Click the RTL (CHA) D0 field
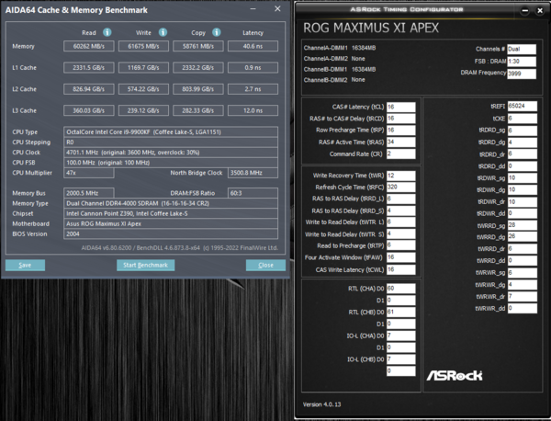The width and height of the screenshot is (551, 421). coord(401,289)
